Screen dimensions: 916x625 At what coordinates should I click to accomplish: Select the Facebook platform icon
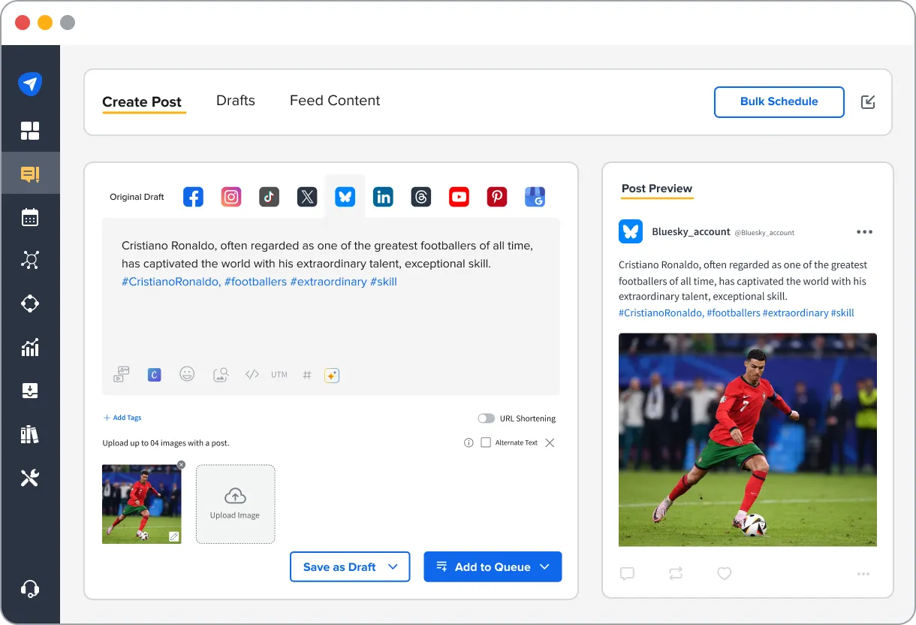pos(193,196)
